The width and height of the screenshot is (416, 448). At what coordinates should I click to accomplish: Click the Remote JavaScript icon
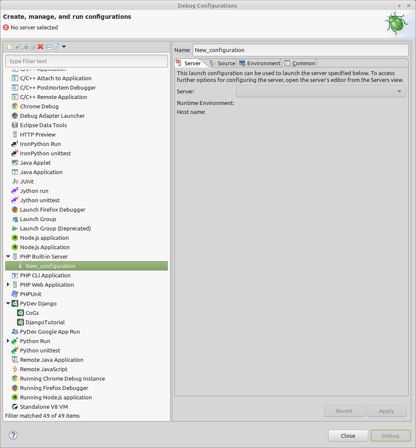click(x=15, y=369)
